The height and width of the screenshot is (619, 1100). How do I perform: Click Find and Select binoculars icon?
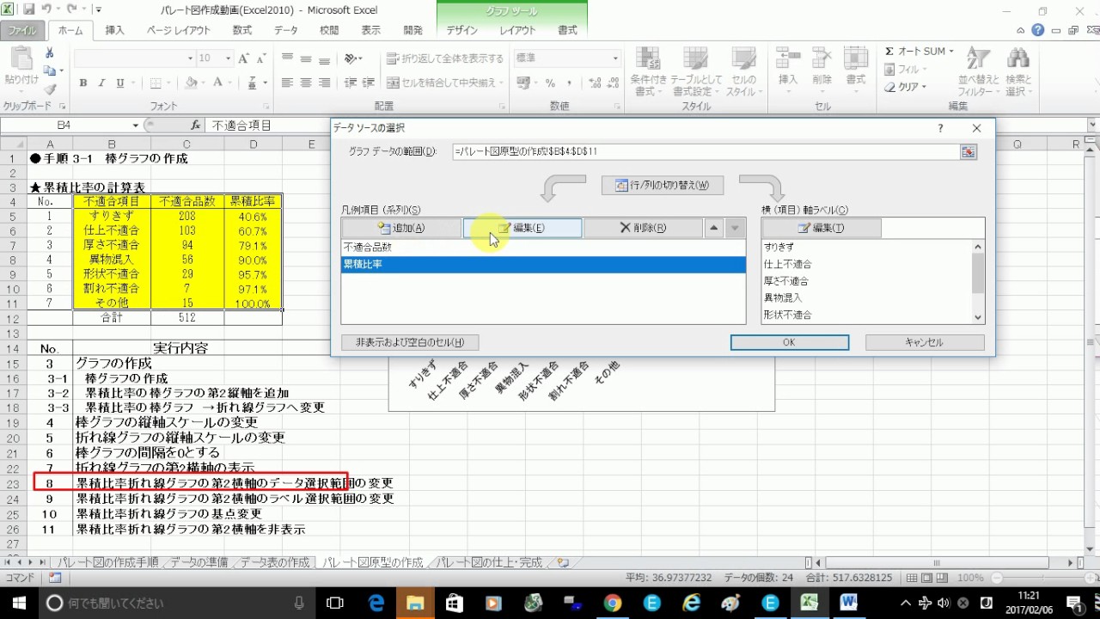tap(1018, 58)
